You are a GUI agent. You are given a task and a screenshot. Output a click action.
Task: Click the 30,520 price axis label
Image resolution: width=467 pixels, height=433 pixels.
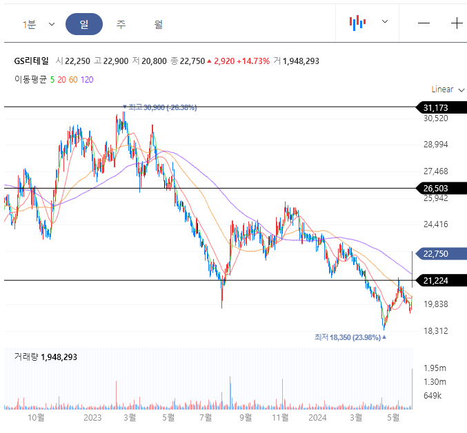coord(436,118)
